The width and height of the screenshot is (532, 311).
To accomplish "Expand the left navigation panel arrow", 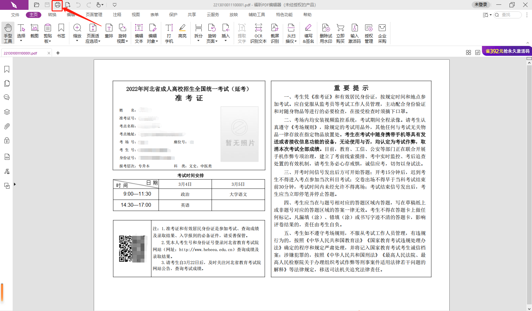I will [x=15, y=184].
